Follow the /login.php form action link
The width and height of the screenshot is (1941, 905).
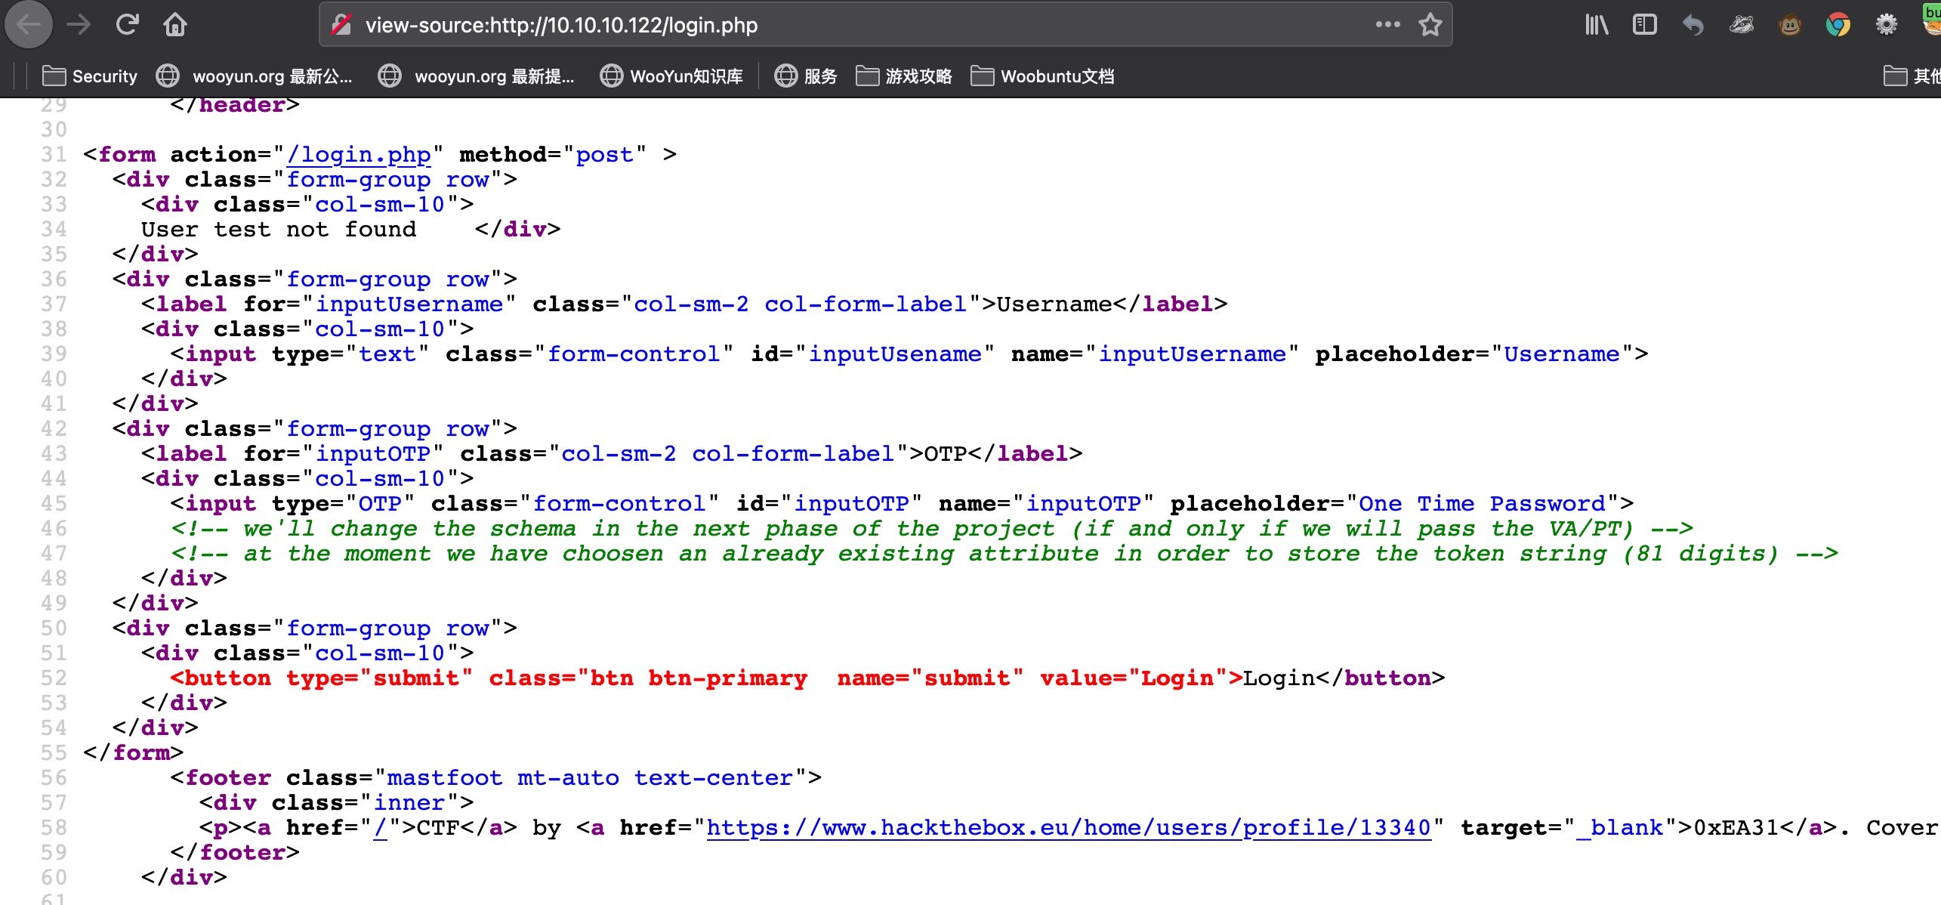point(359,155)
